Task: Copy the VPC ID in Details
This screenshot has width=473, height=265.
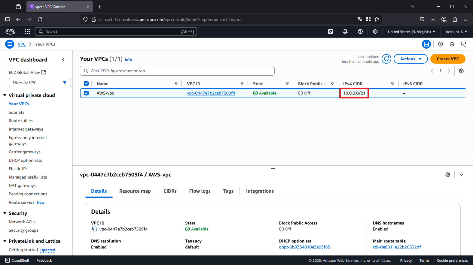Action: [x=94, y=229]
